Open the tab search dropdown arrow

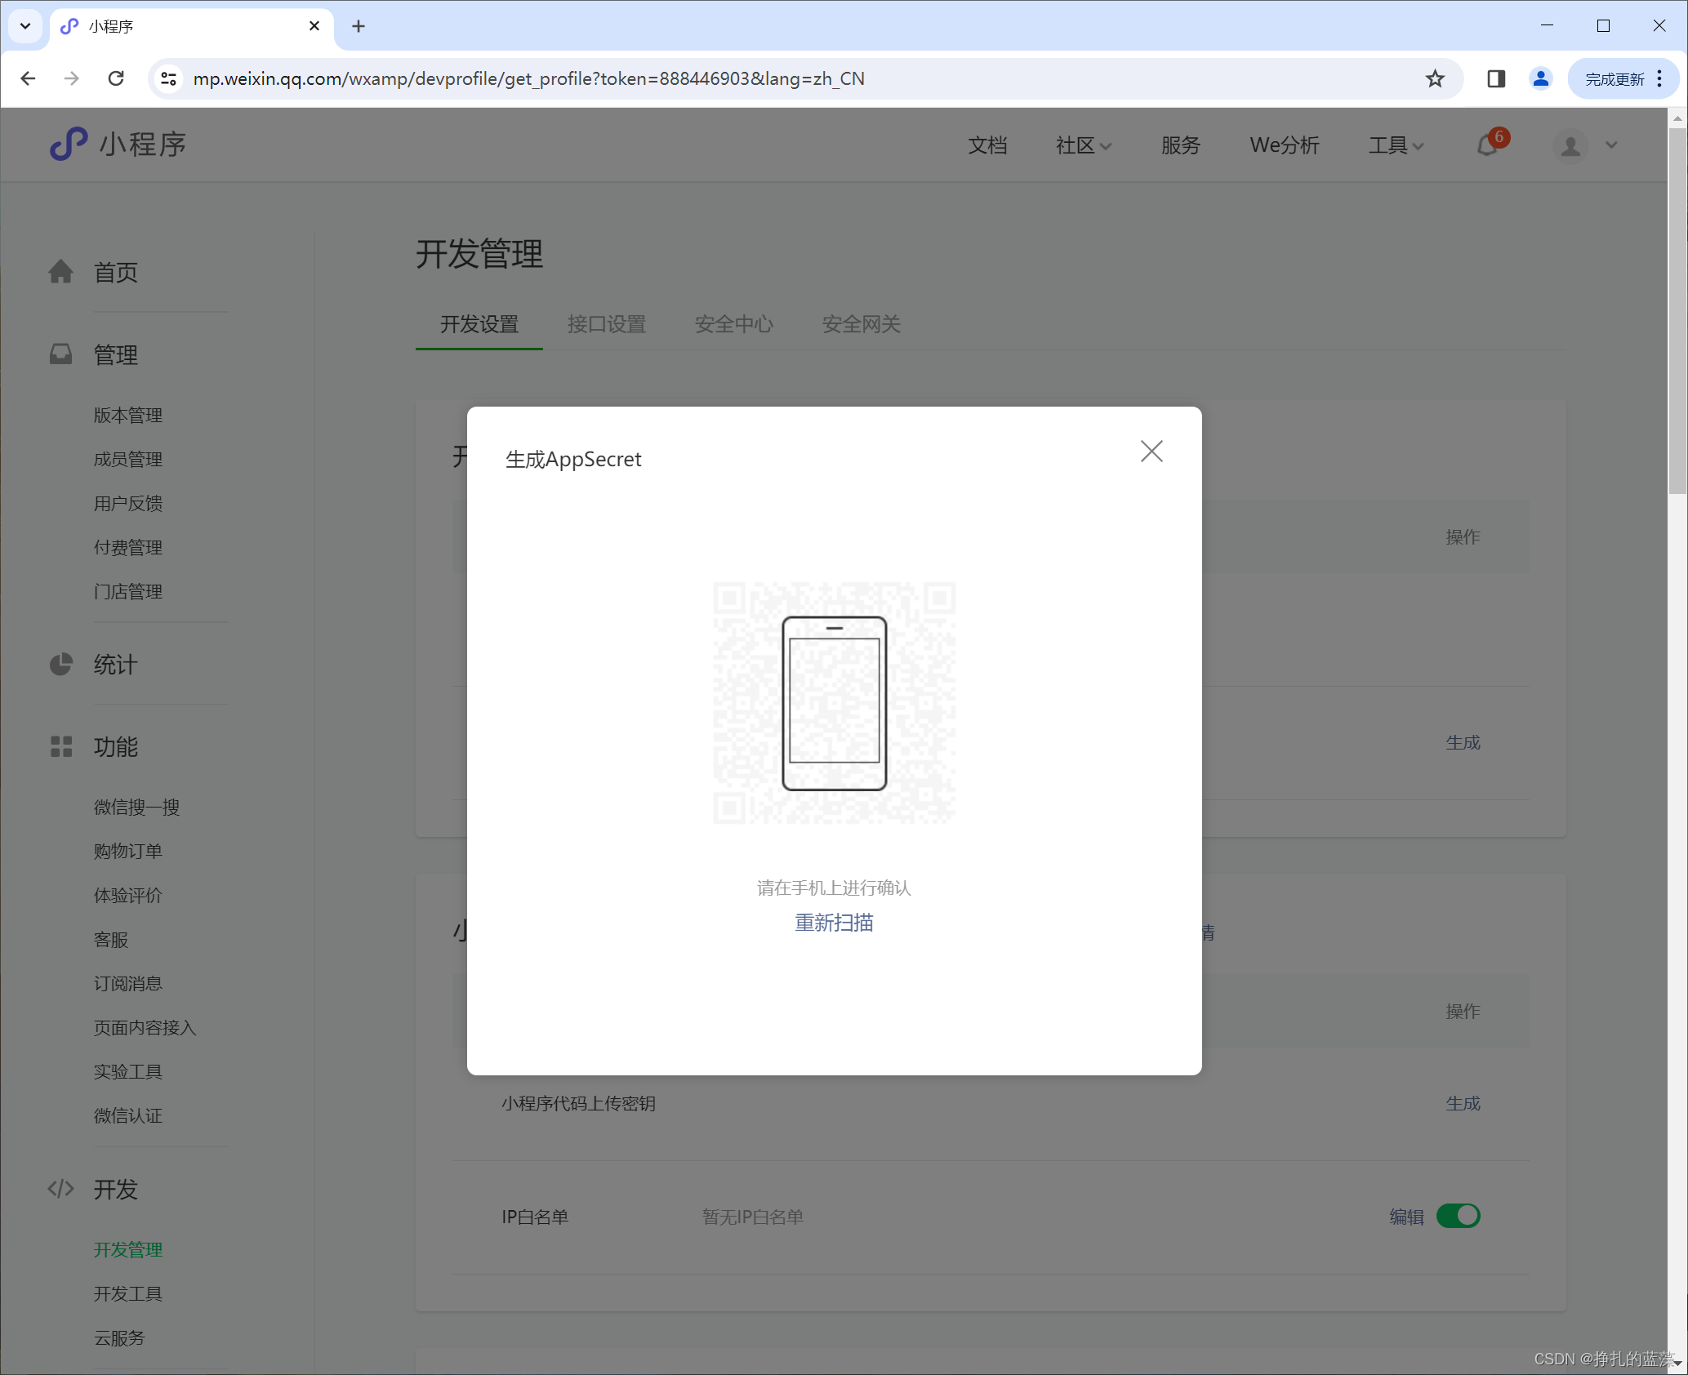25,26
